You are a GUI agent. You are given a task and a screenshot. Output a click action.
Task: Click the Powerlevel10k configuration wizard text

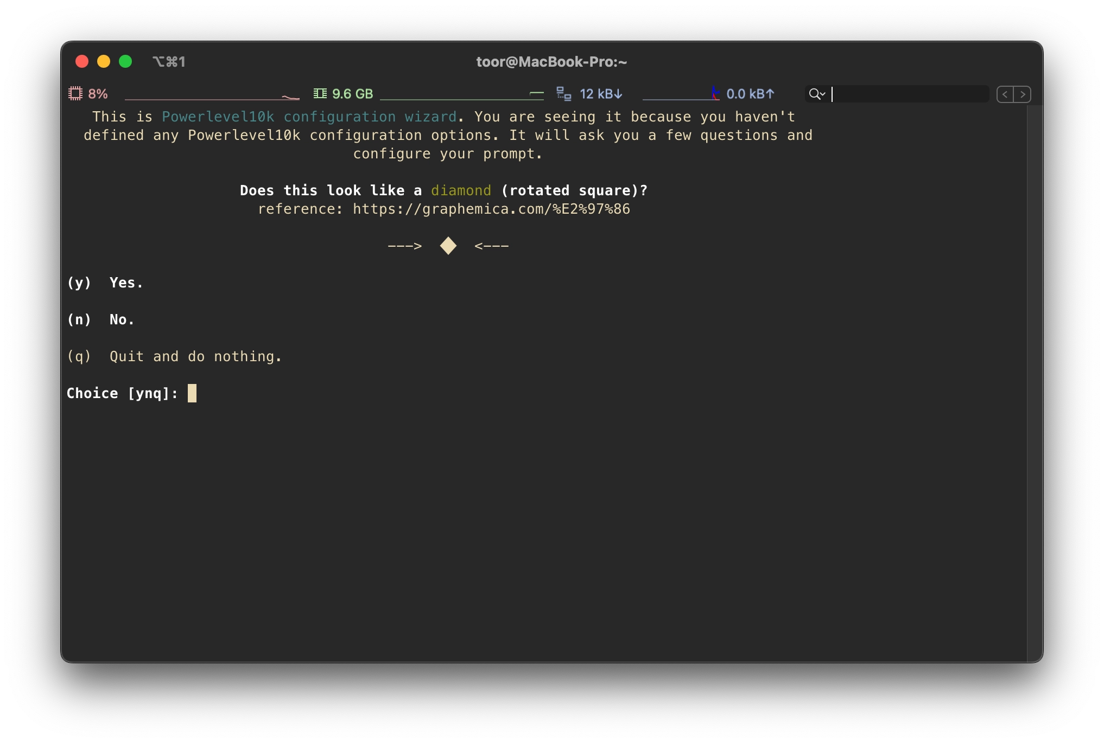(x=309, y=117)
